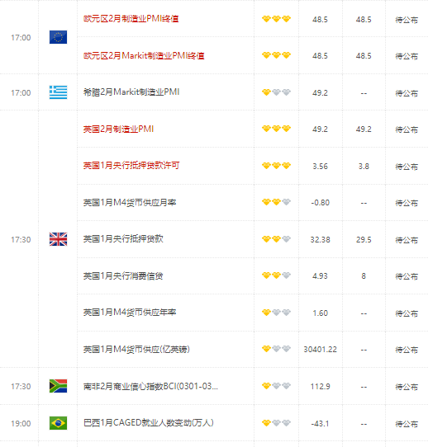Select forecast value 29.5

pyautogui.click(x=364, y=240)
